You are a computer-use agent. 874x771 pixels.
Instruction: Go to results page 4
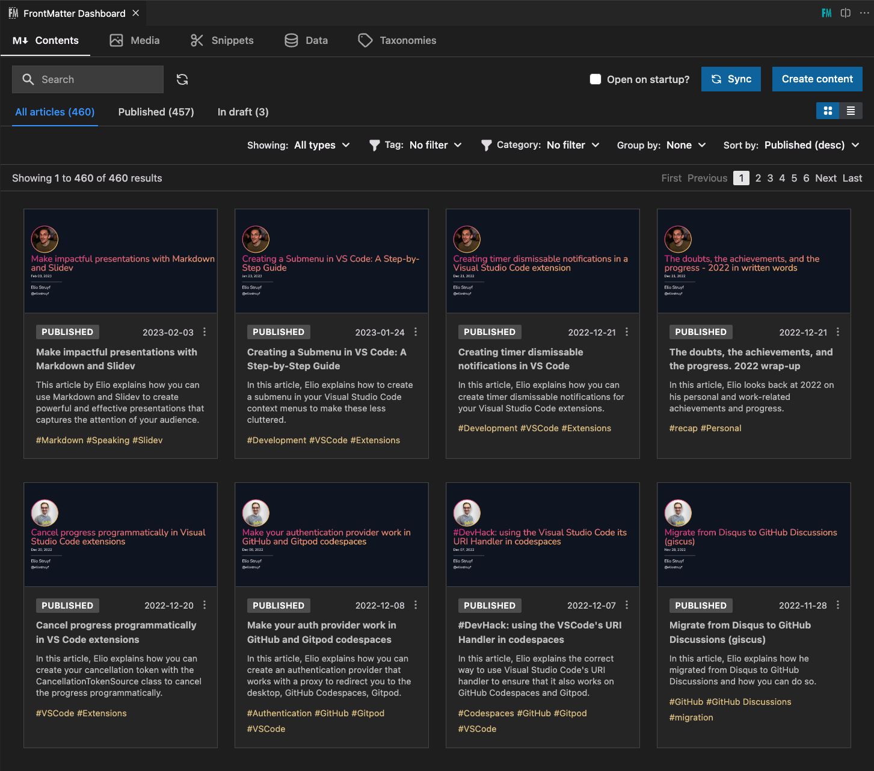pyautogui.click(x=782, y=178)
